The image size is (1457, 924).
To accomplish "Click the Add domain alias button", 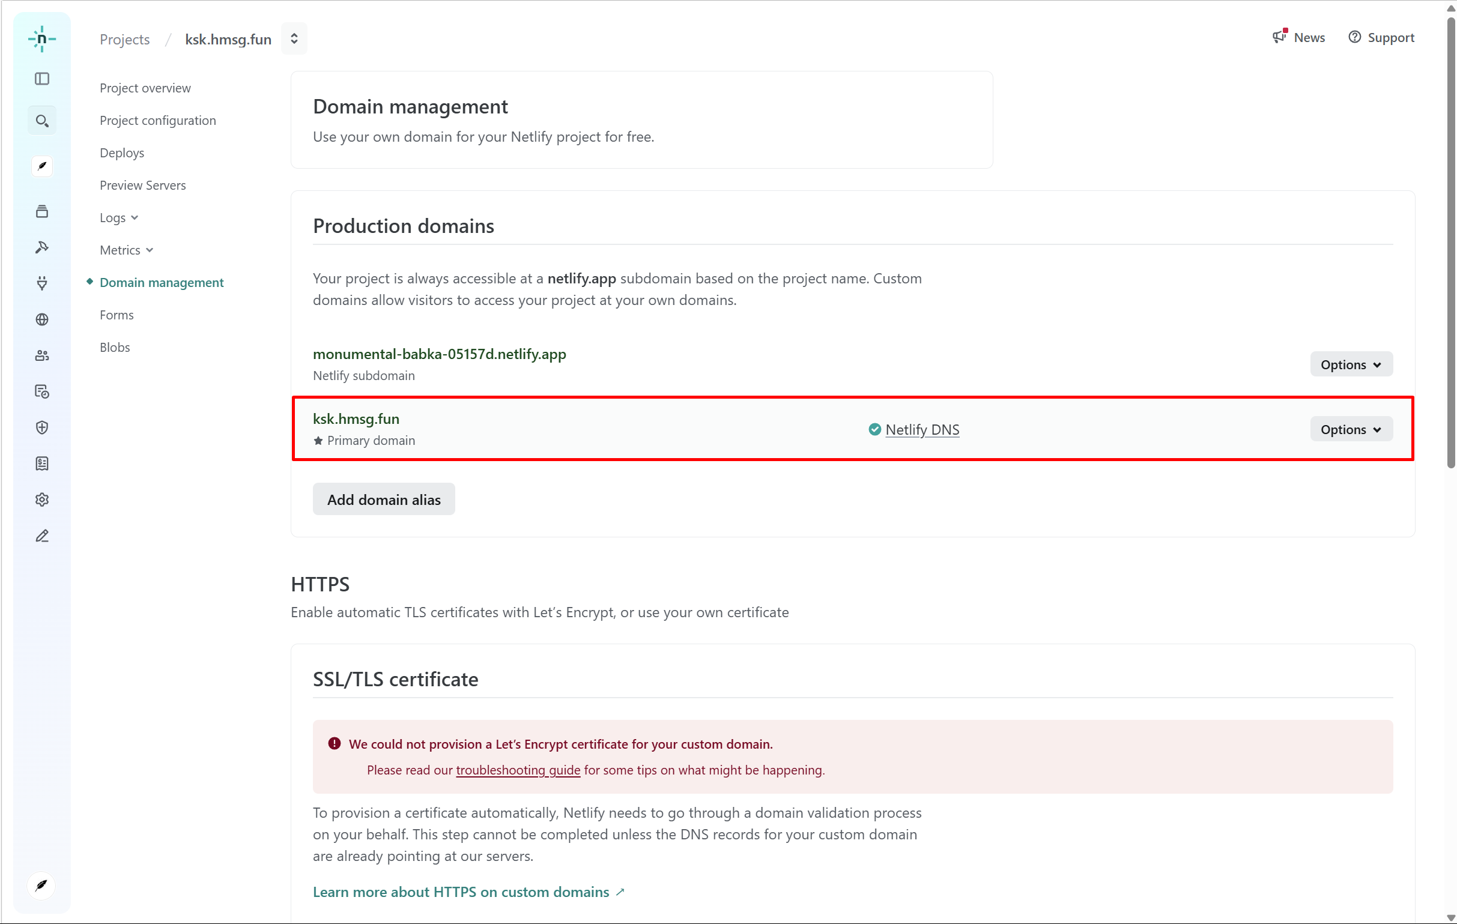I will click(x=384, y=500).
